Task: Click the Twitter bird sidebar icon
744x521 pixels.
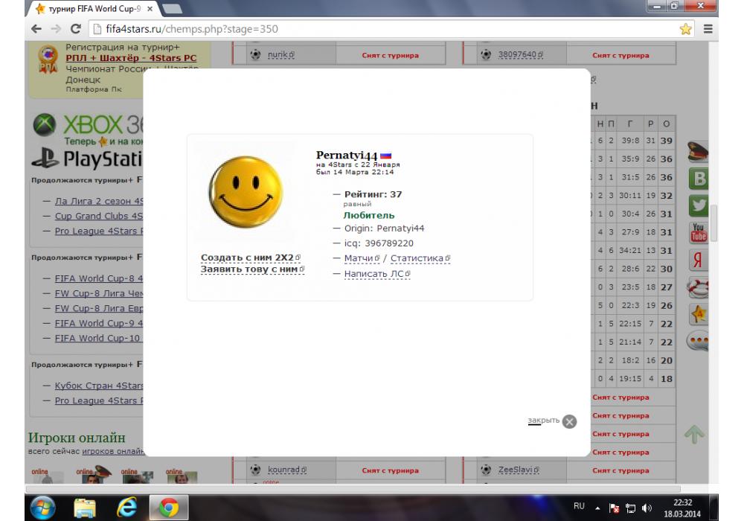Action: pyautogui.click(x=699, y=205)
